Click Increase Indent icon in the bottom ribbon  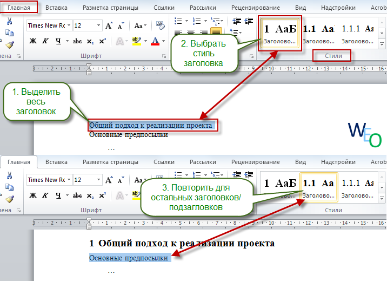click(x=249, y=175)
